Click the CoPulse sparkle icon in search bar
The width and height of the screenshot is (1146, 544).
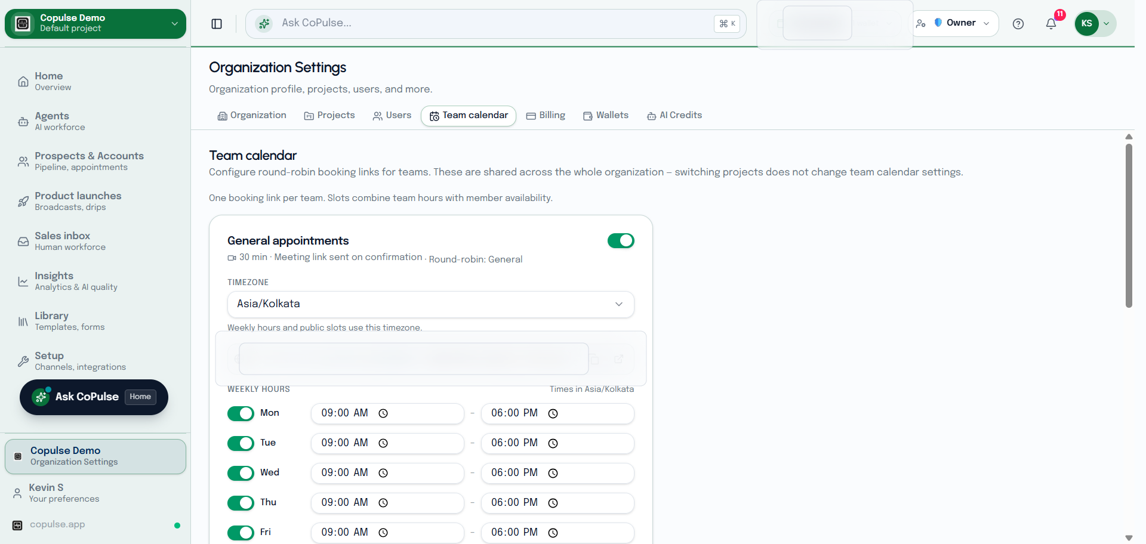coord(264,24)
